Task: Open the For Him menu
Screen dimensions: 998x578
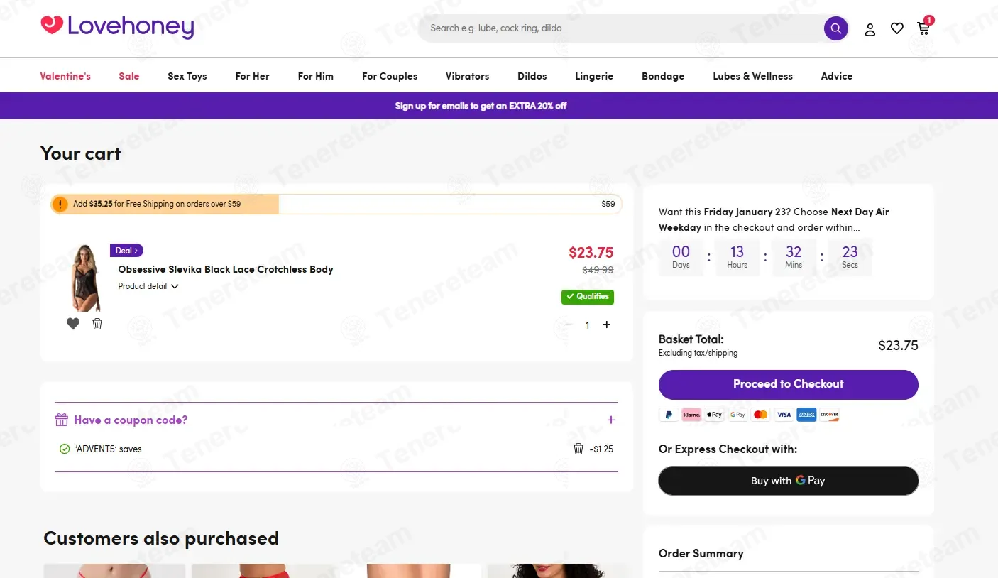Action: point(316,76)
